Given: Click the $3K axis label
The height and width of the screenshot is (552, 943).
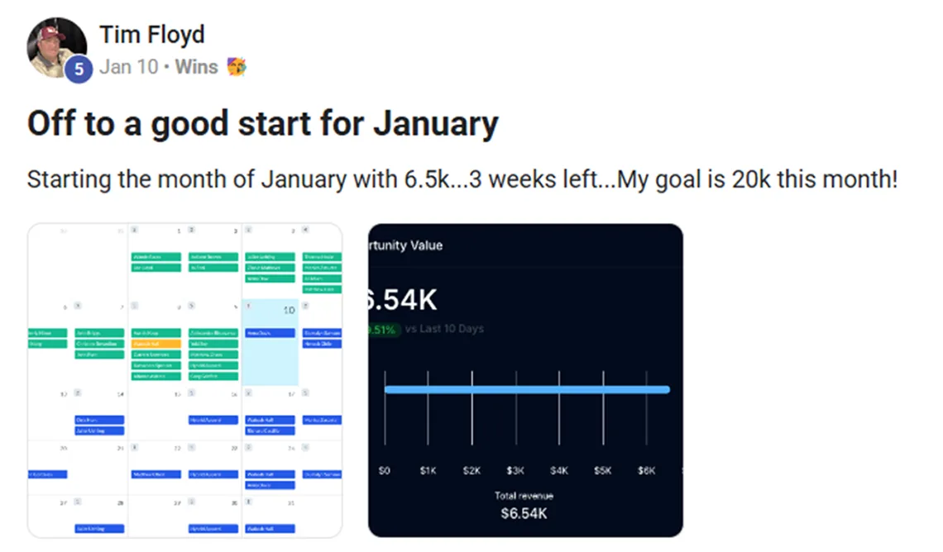Looking at the screenshot, I should tap(515, 470).
